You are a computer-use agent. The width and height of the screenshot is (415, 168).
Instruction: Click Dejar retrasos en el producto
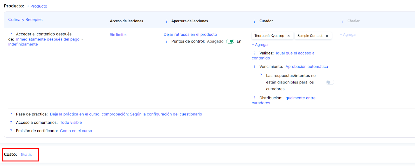(190, 34)
